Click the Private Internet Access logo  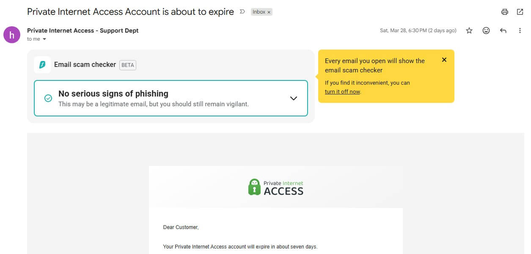coord(275,186)
